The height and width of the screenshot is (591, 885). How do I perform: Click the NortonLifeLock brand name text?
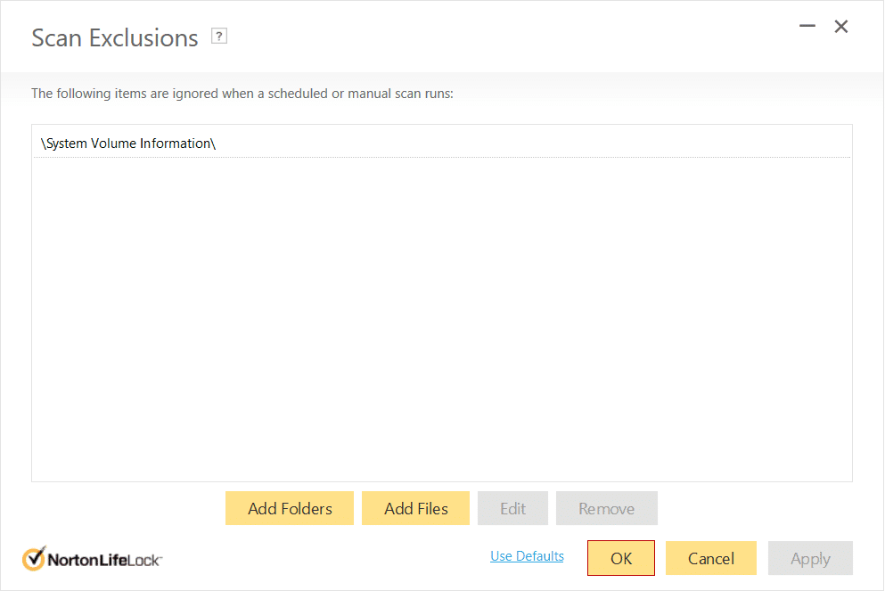103,560
